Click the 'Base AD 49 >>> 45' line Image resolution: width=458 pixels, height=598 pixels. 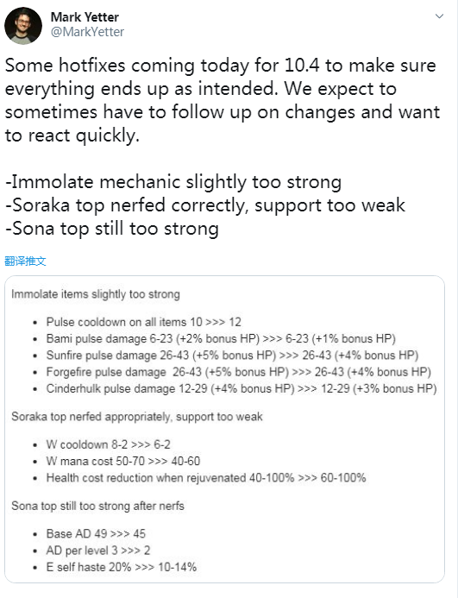click(x=96, y=533)
